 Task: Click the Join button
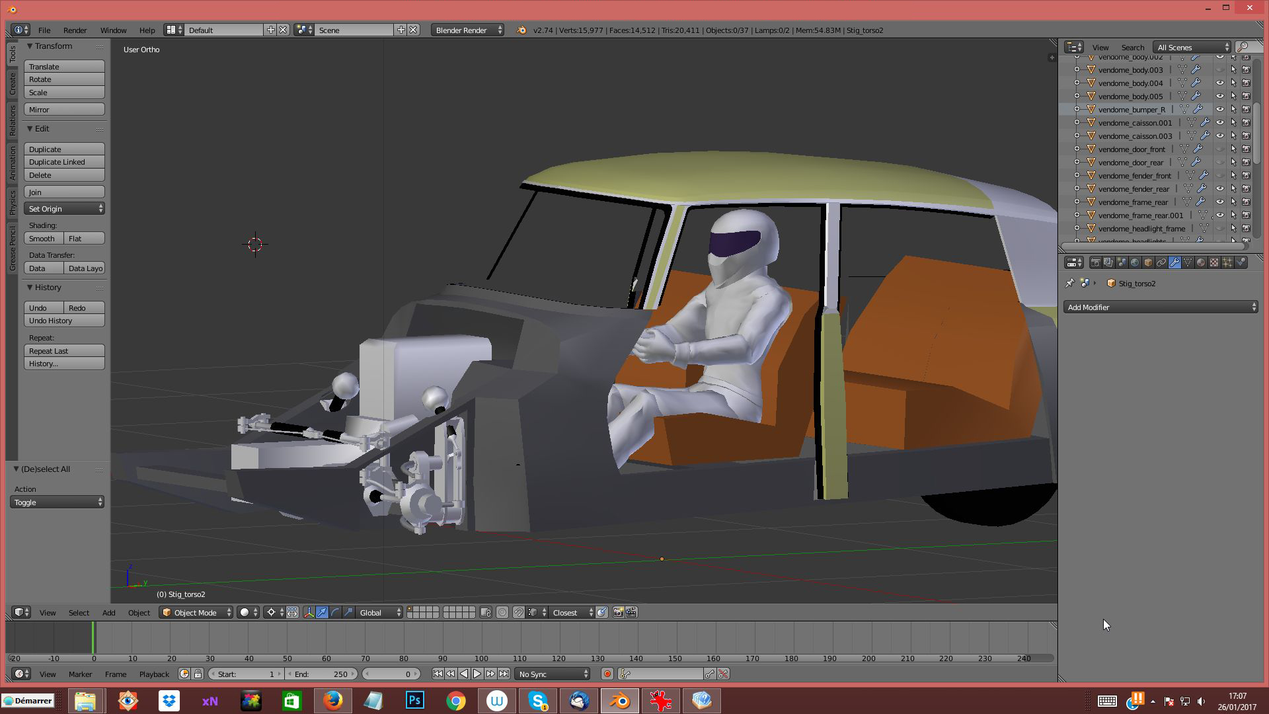[x=64, y=192]
